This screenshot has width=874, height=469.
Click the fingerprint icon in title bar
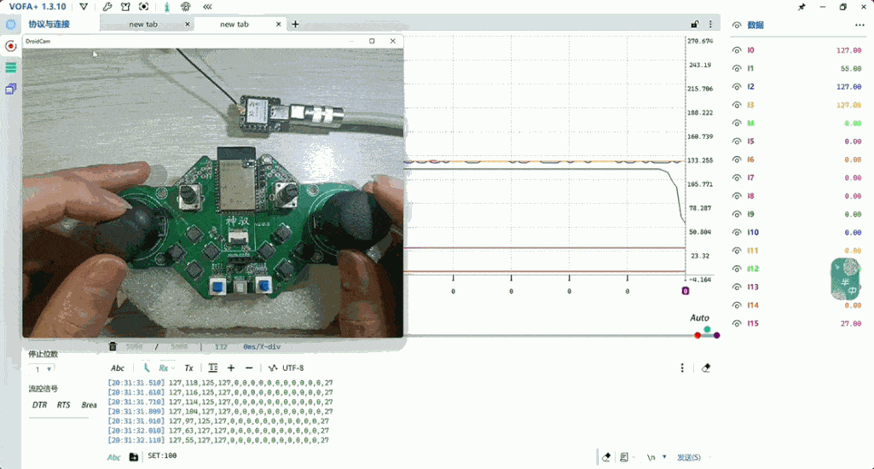click(186, 7)
